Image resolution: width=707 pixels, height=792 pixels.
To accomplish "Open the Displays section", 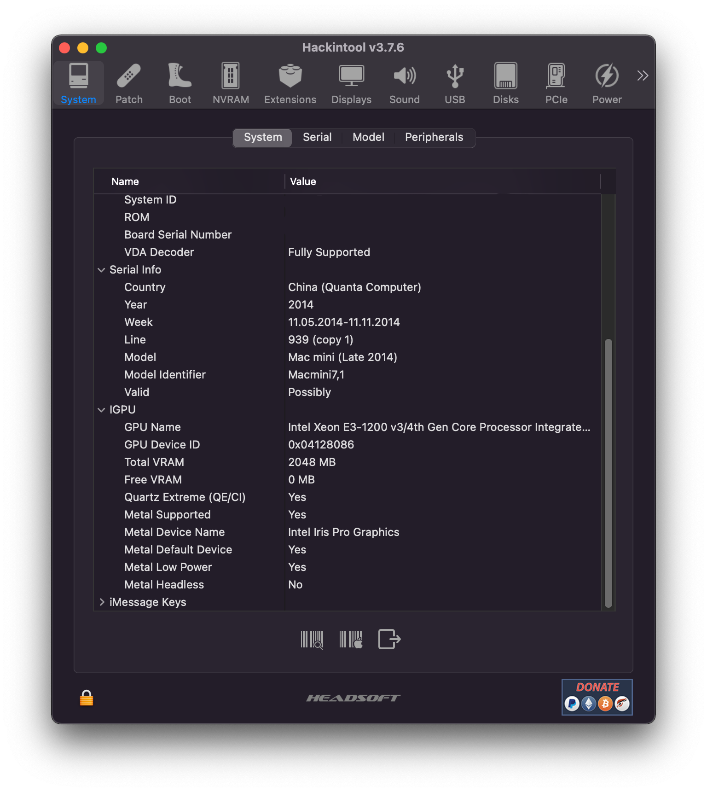I will 351,83.
